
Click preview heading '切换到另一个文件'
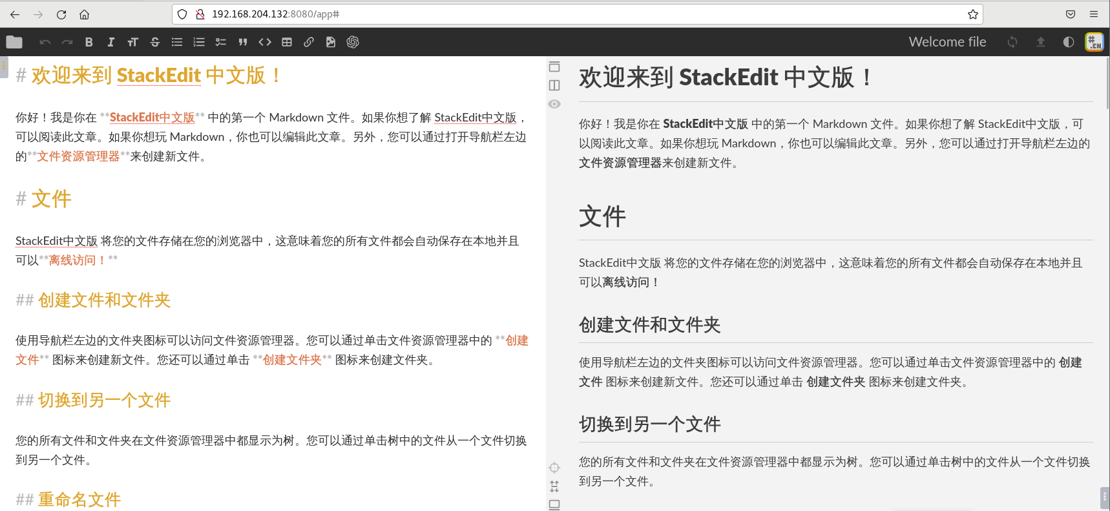[649, 424]
